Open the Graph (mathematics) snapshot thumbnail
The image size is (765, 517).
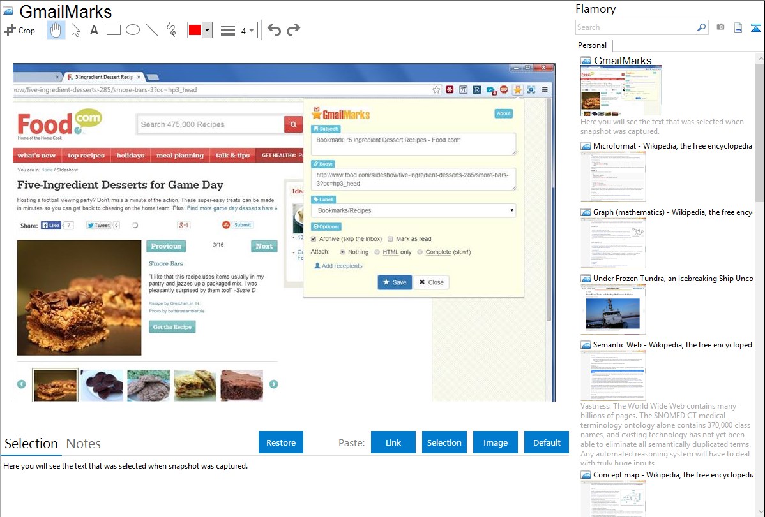click(613, 243)
